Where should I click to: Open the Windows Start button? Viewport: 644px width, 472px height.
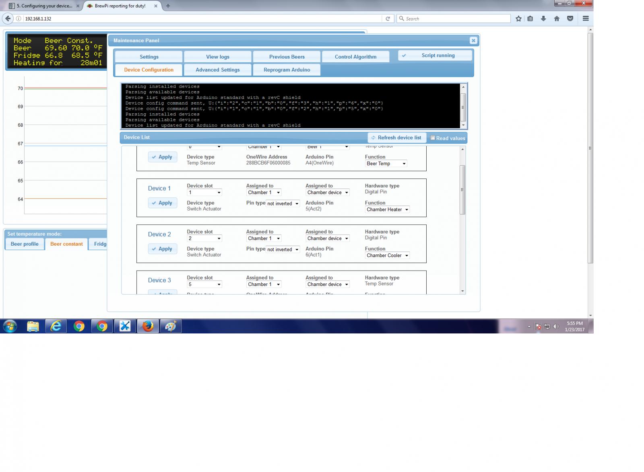[10, 326]
